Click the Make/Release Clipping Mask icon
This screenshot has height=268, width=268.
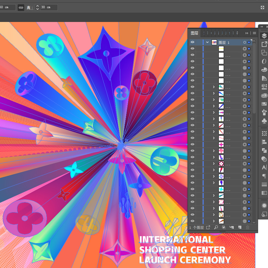[x=224, y=227]
